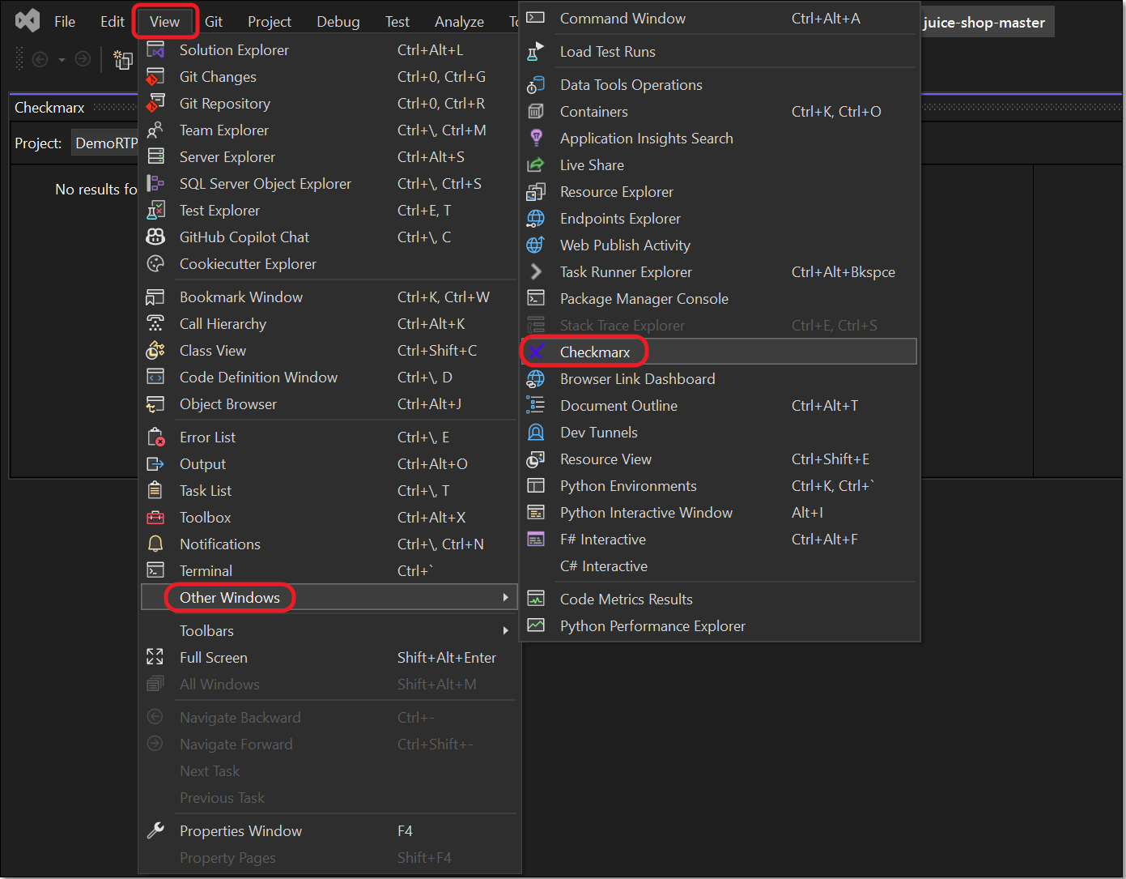Click the Dev Tunnels icon
The image size is (1126, 879).
(536, 432)
